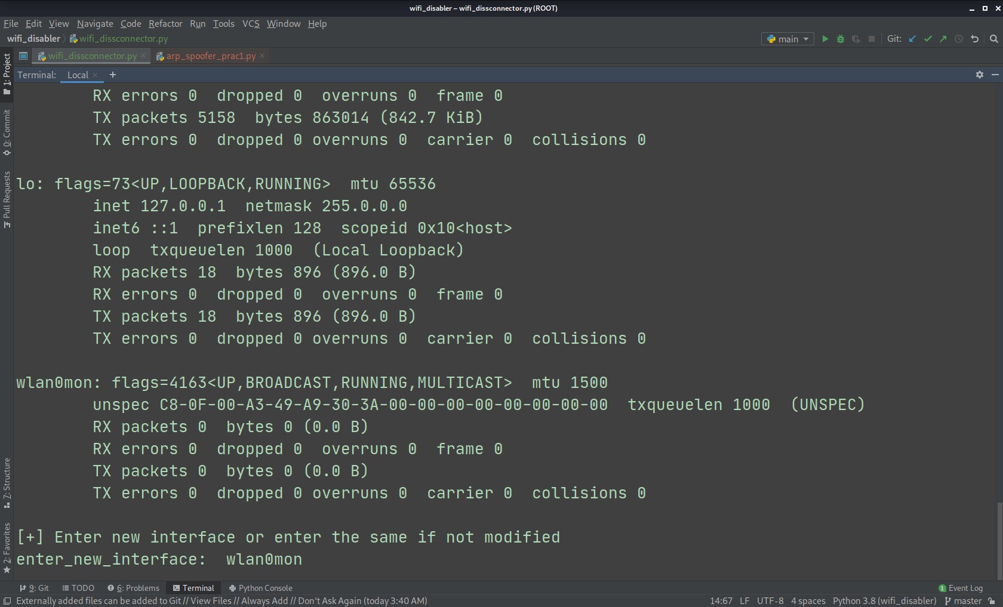Debug main with the bug icon
The image size is (1003, 607).
(841, 39)
